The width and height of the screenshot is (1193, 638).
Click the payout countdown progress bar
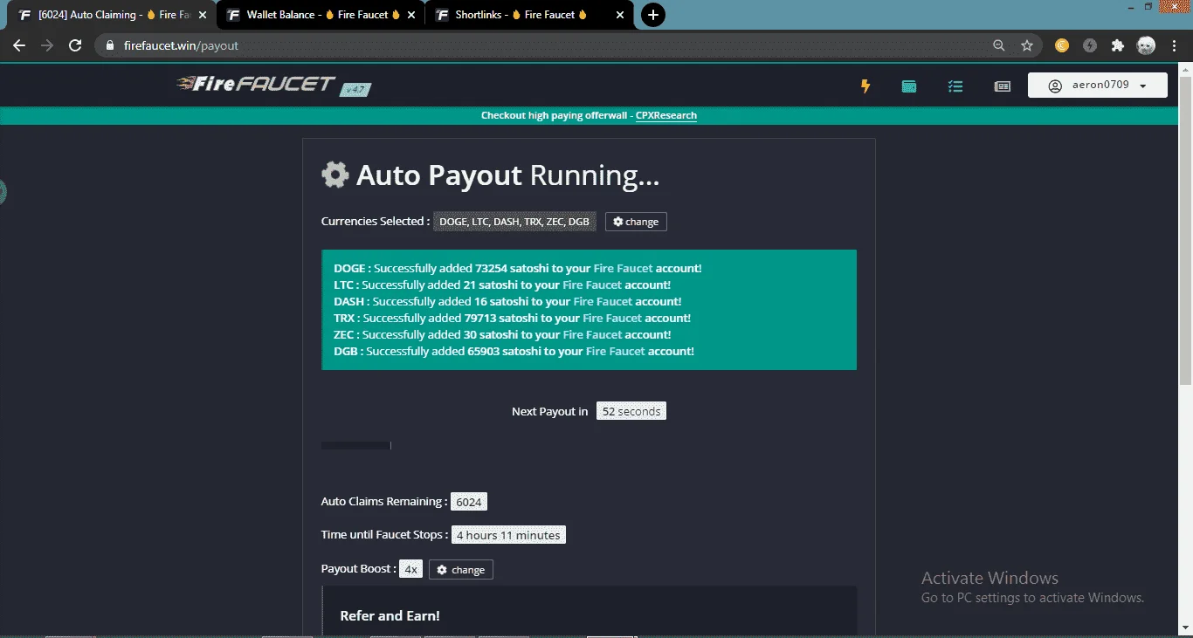(x=356, y=445)
